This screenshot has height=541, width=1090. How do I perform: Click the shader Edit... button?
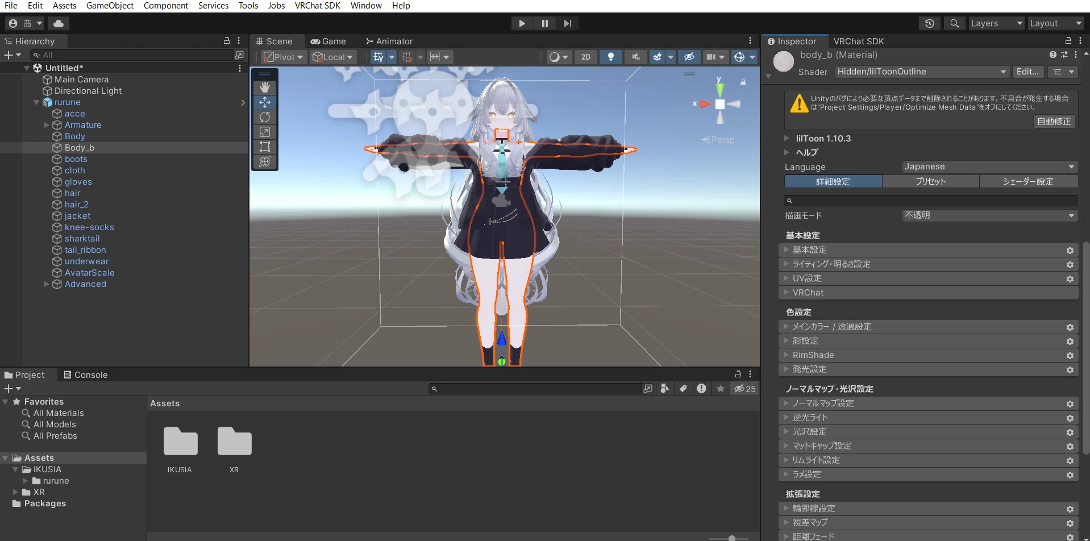coord(1027,72)
